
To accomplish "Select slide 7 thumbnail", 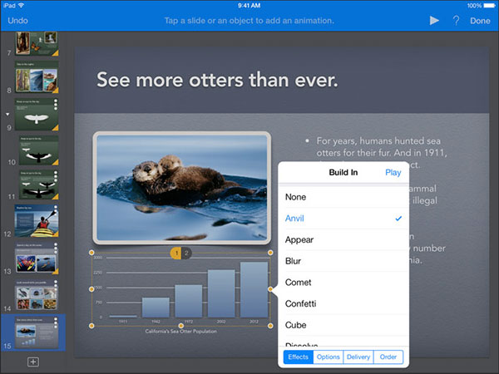I will click(x=37, y=43).
